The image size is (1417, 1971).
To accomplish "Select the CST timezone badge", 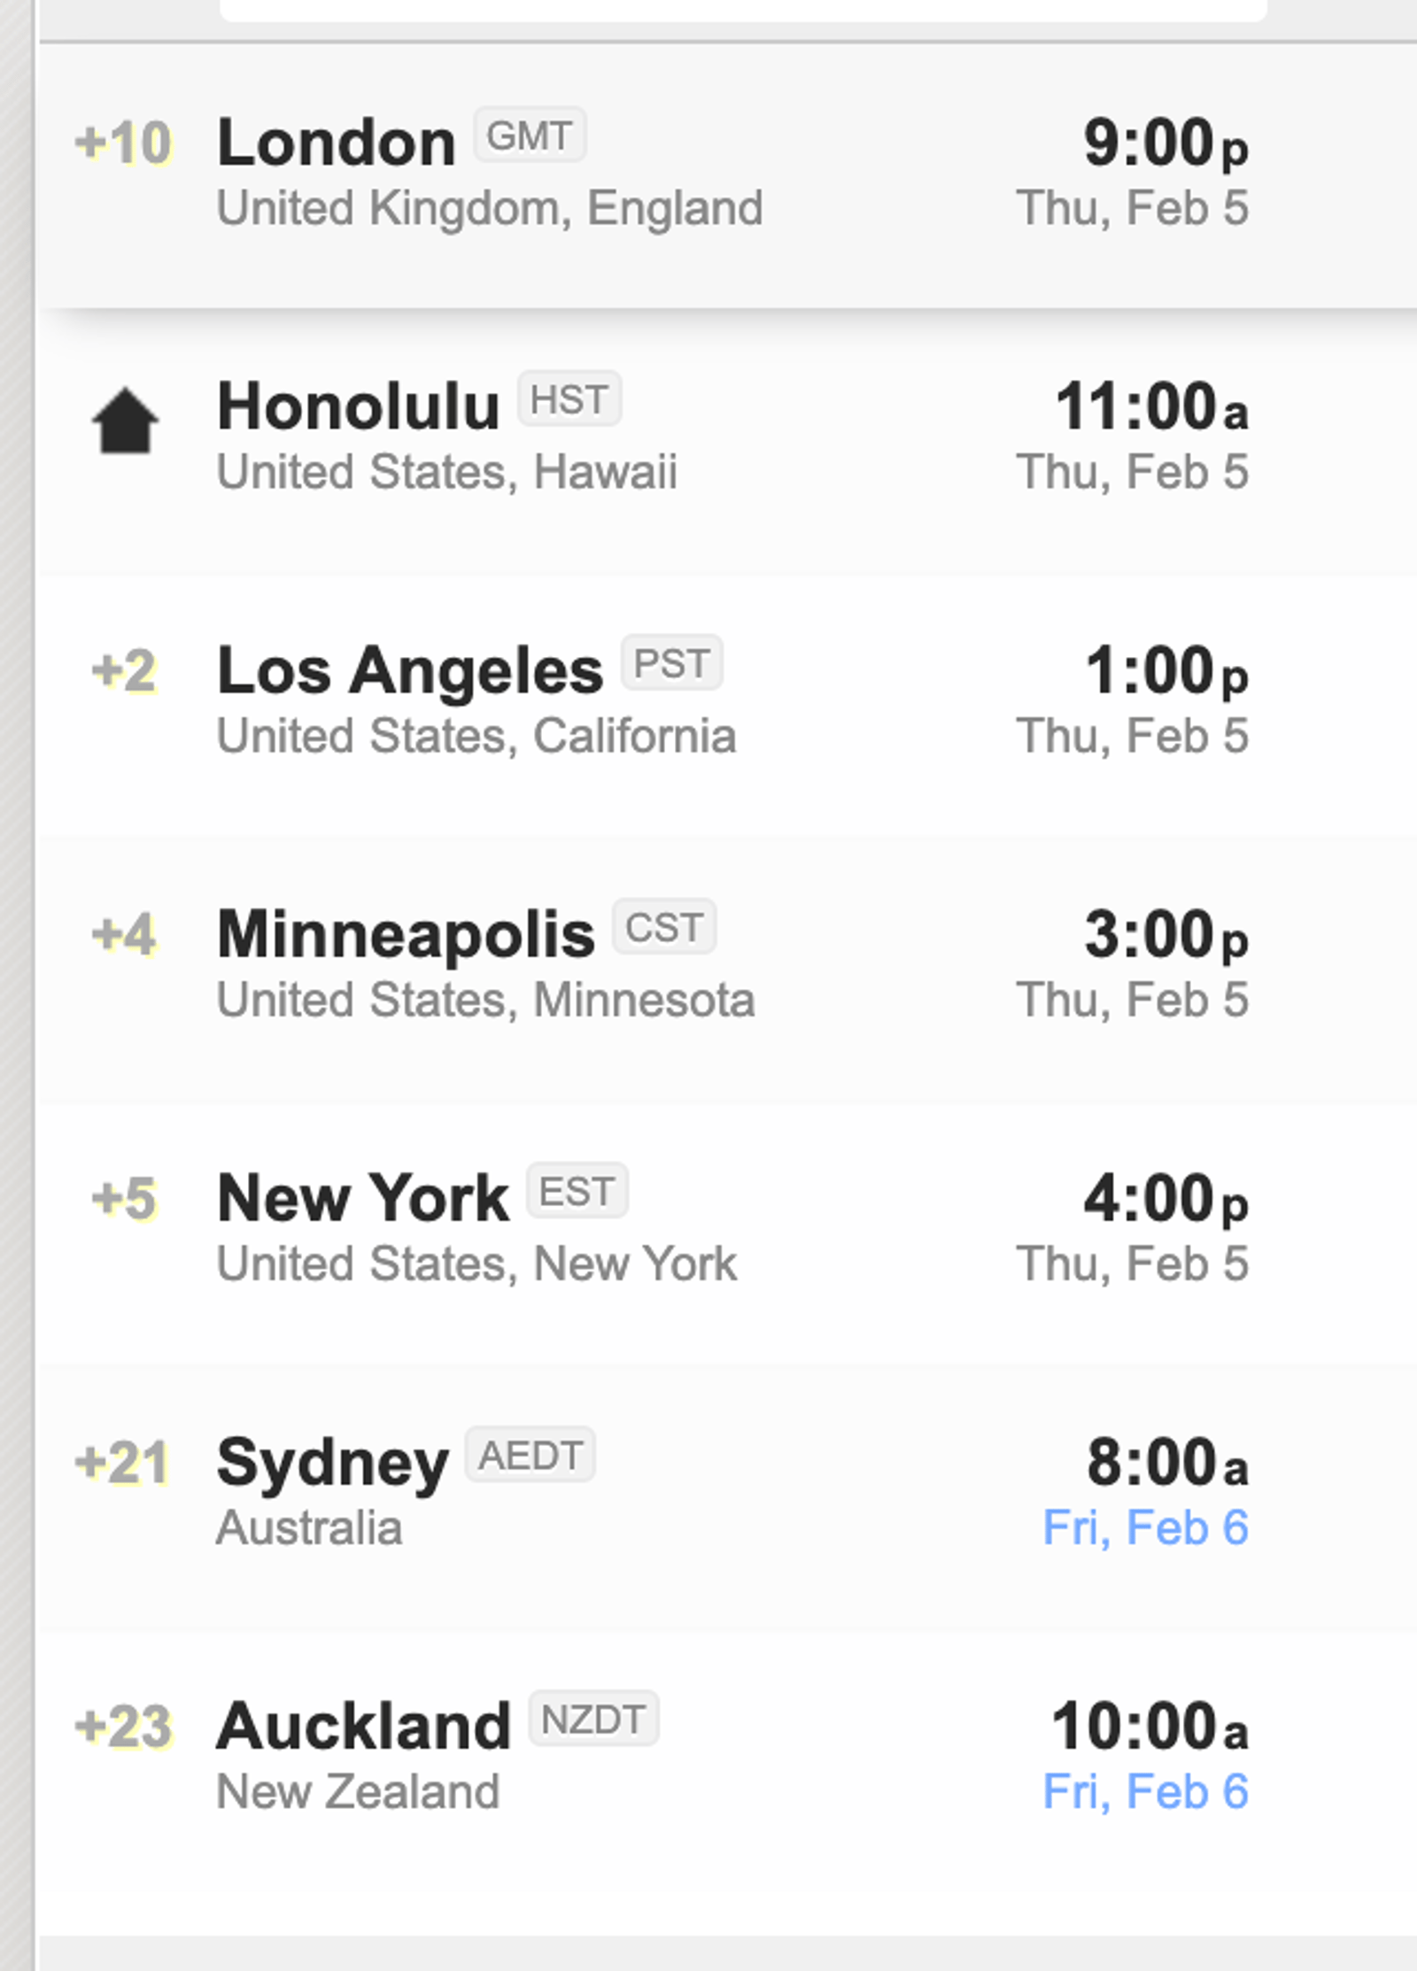I will pos(663,927).
